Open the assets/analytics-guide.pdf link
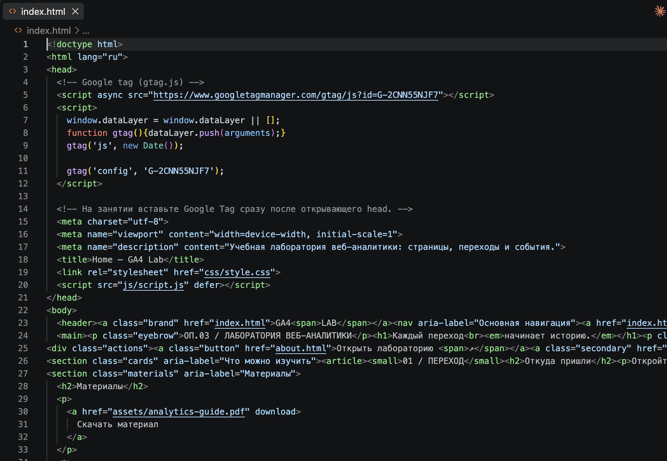This screenshot has width=667, height=461. (x=179, y=412)
